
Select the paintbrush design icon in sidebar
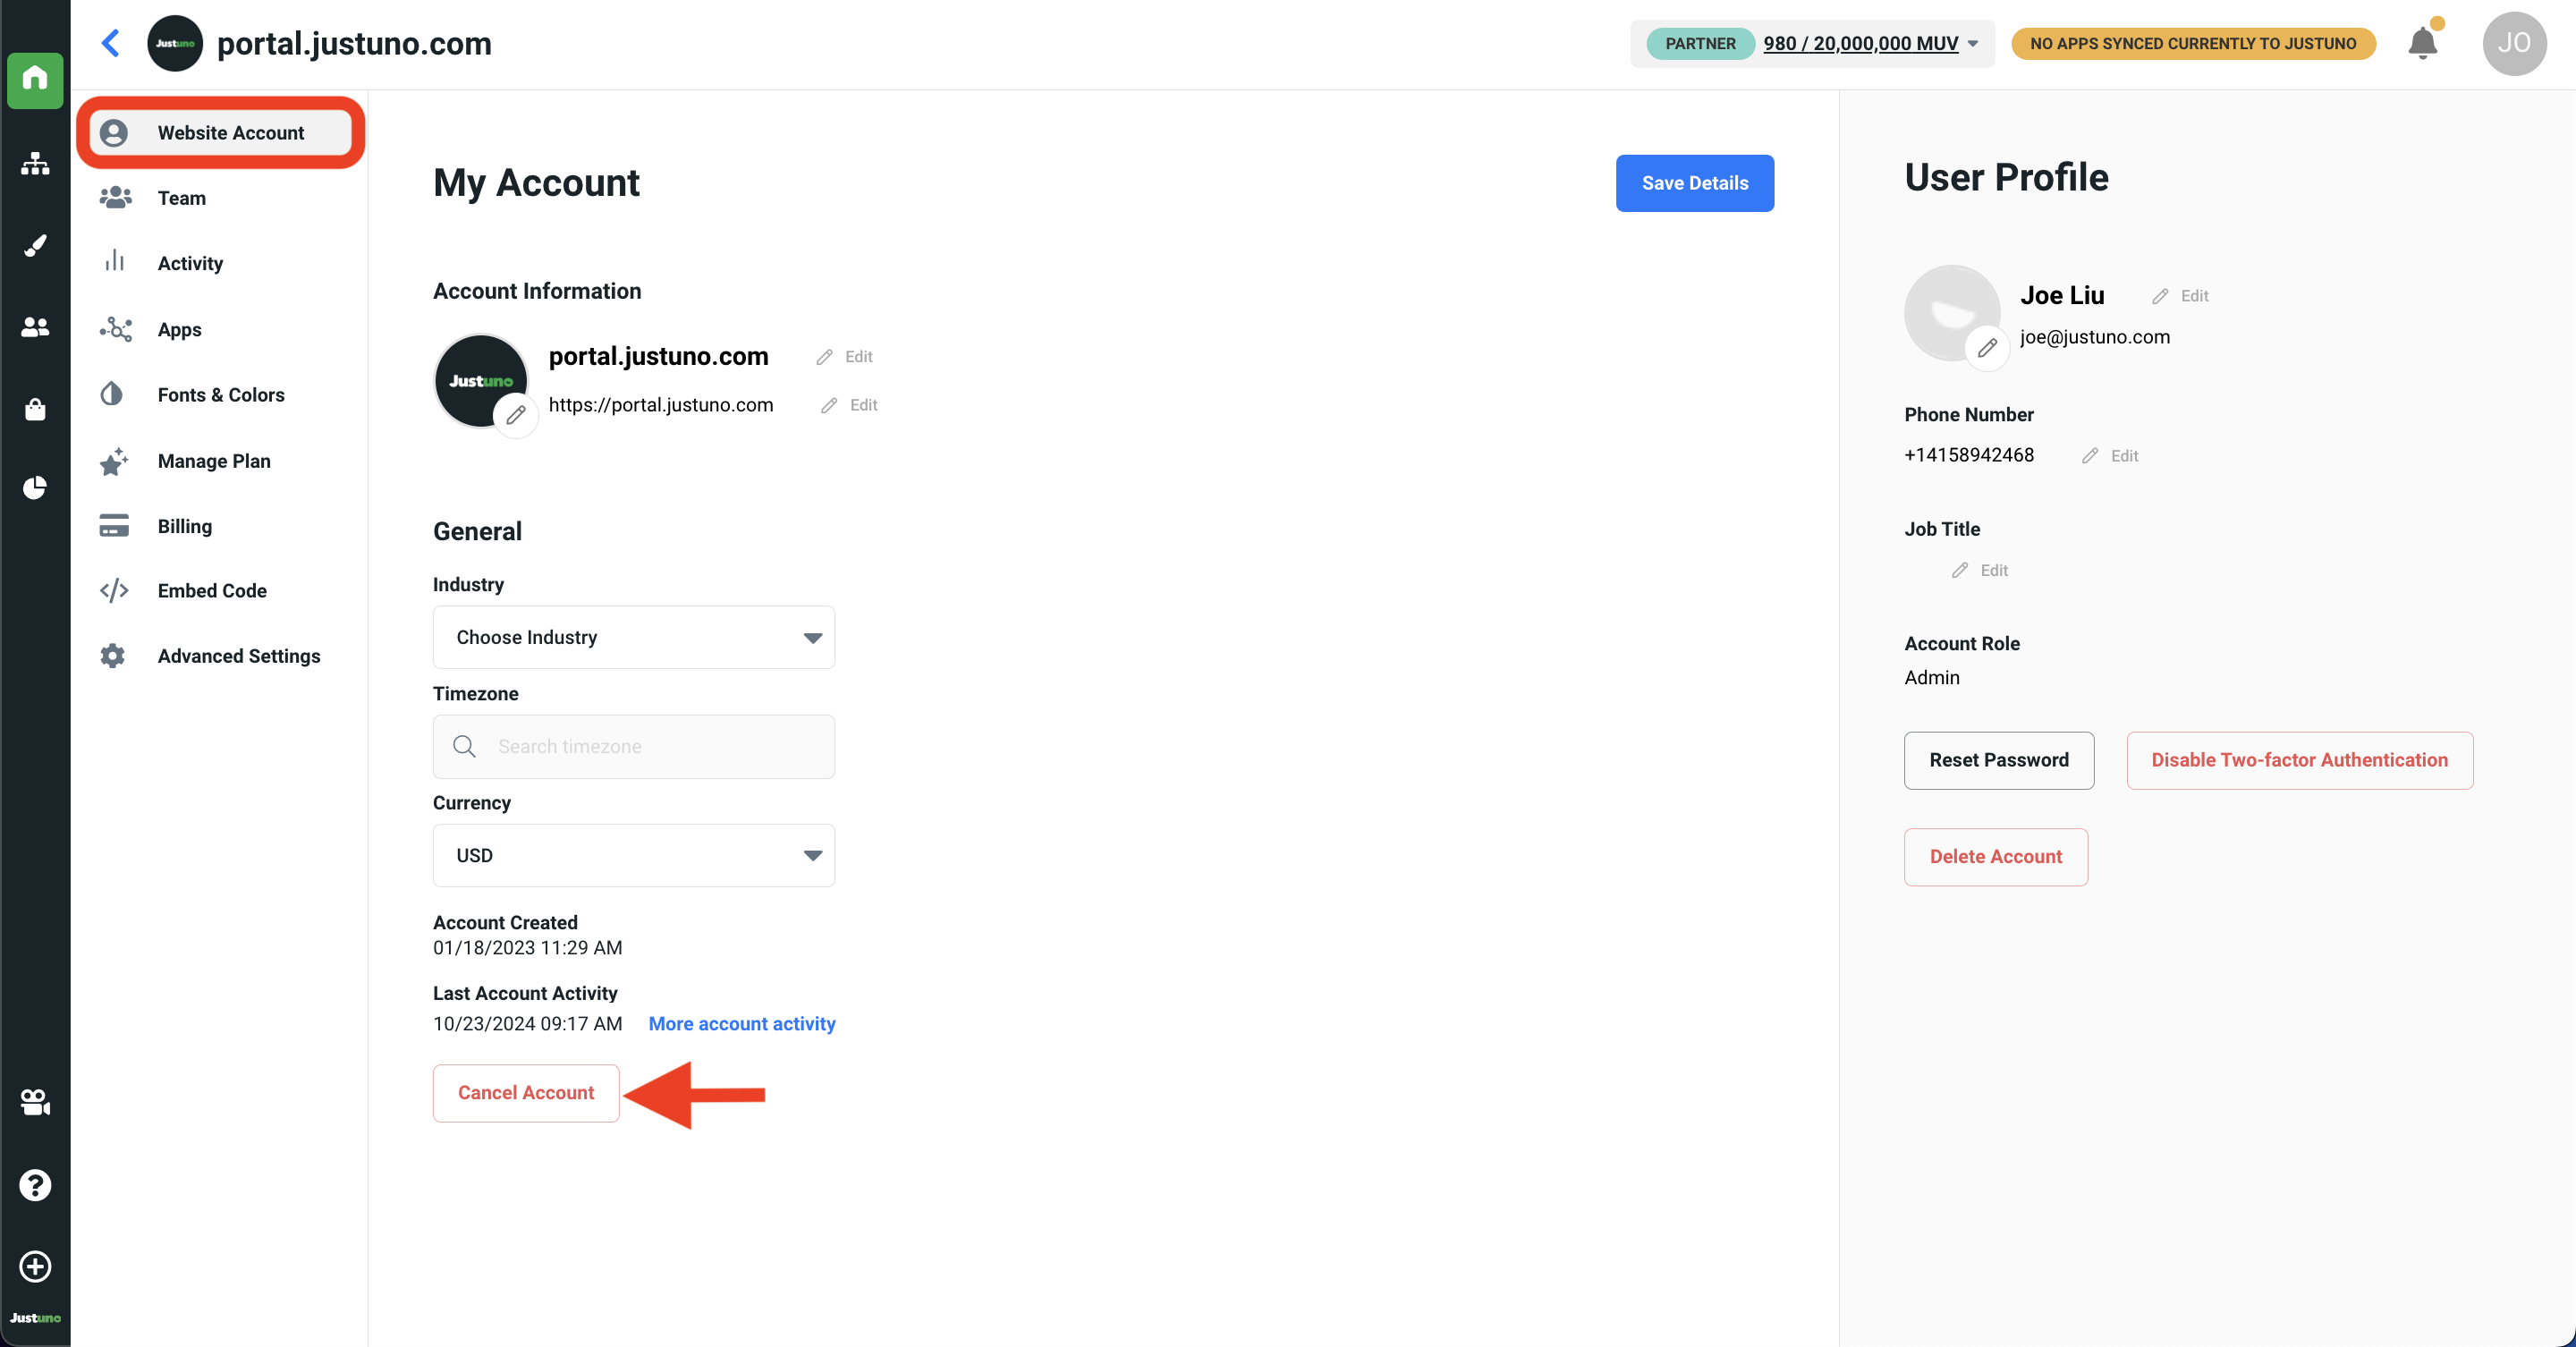point(35,245)
